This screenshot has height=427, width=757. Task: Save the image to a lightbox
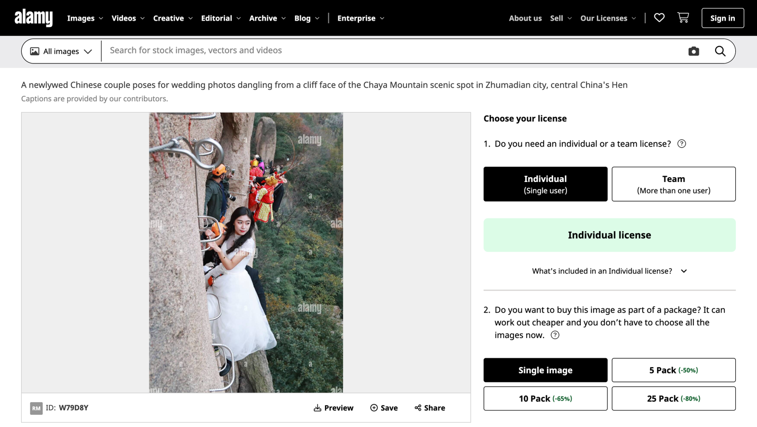click(x=384, y=408)
